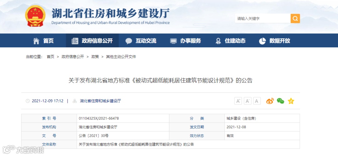Increase font size with A+ button
The width and height of the screenshot is (338, 156).
coord(238,101)
